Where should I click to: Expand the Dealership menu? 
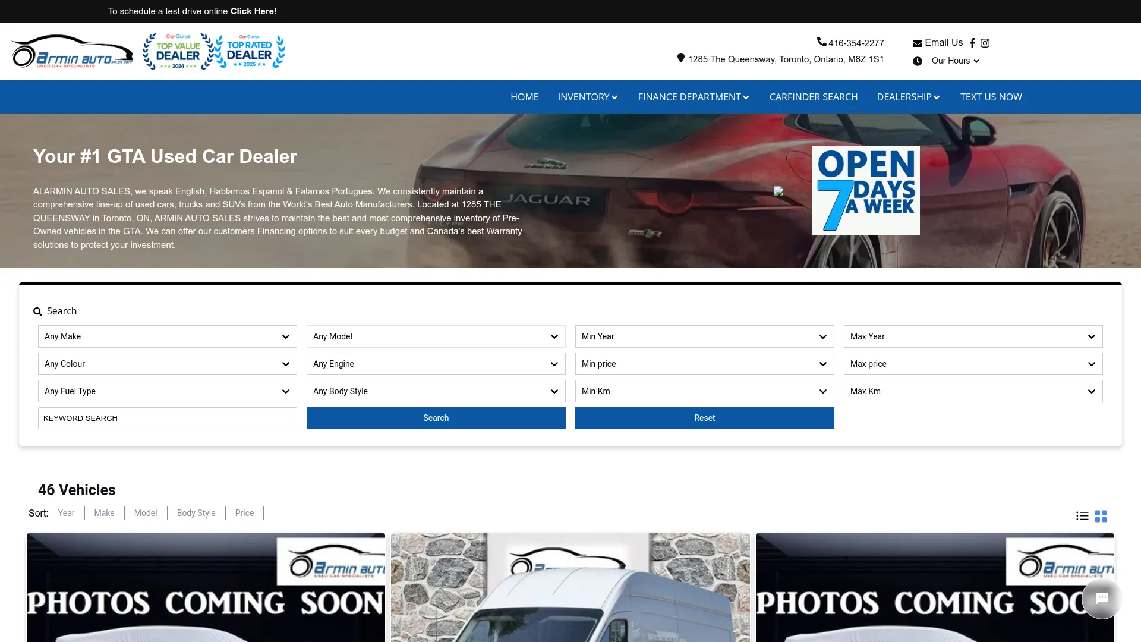click(909, 97)
